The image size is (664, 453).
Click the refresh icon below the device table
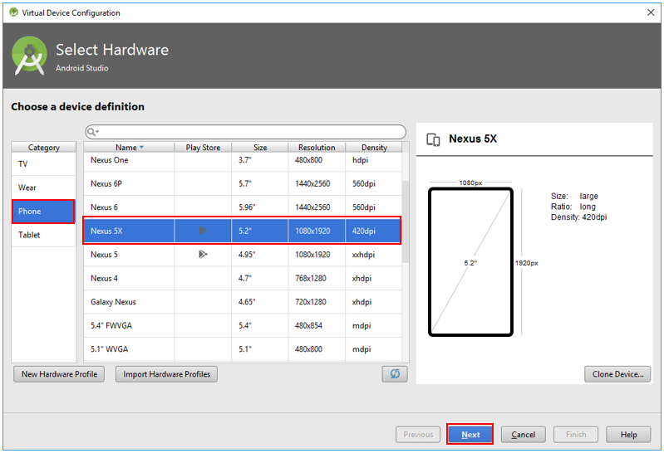click(395, 374)
